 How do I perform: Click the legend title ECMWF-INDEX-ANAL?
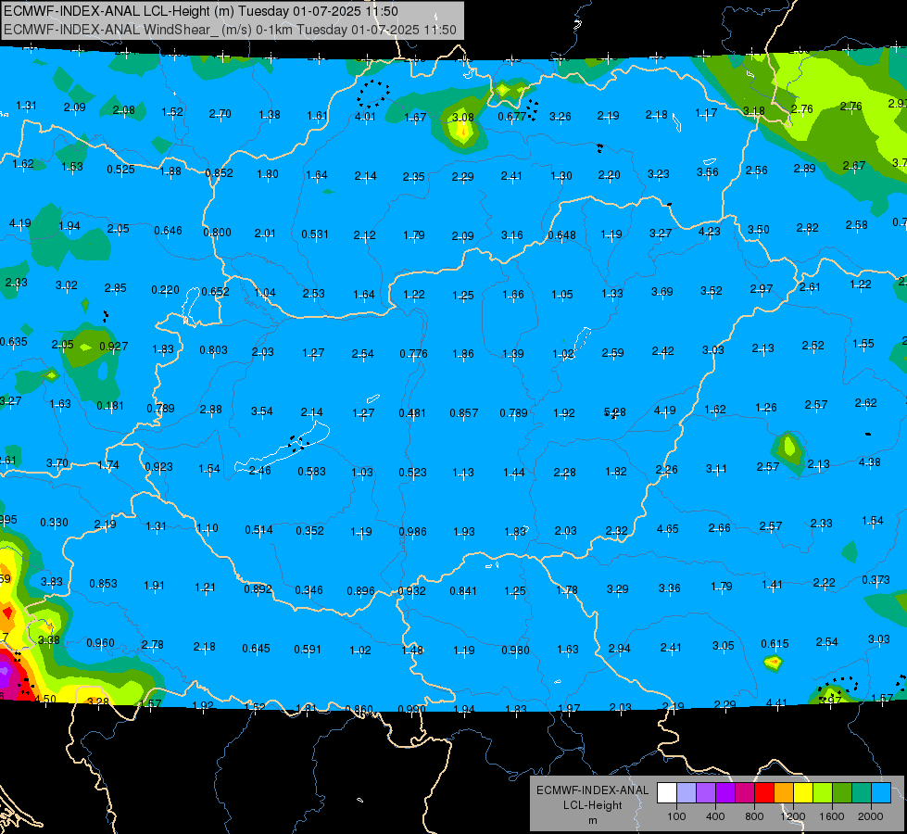click(x=592, y=790)
